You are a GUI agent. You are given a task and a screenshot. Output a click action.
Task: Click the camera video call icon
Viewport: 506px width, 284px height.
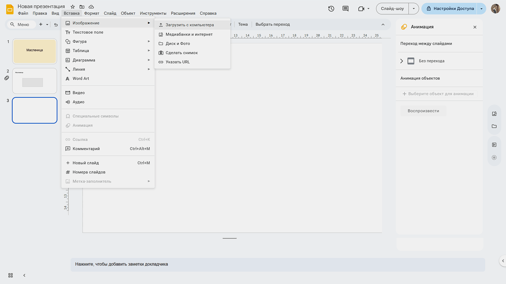(361, 9)
